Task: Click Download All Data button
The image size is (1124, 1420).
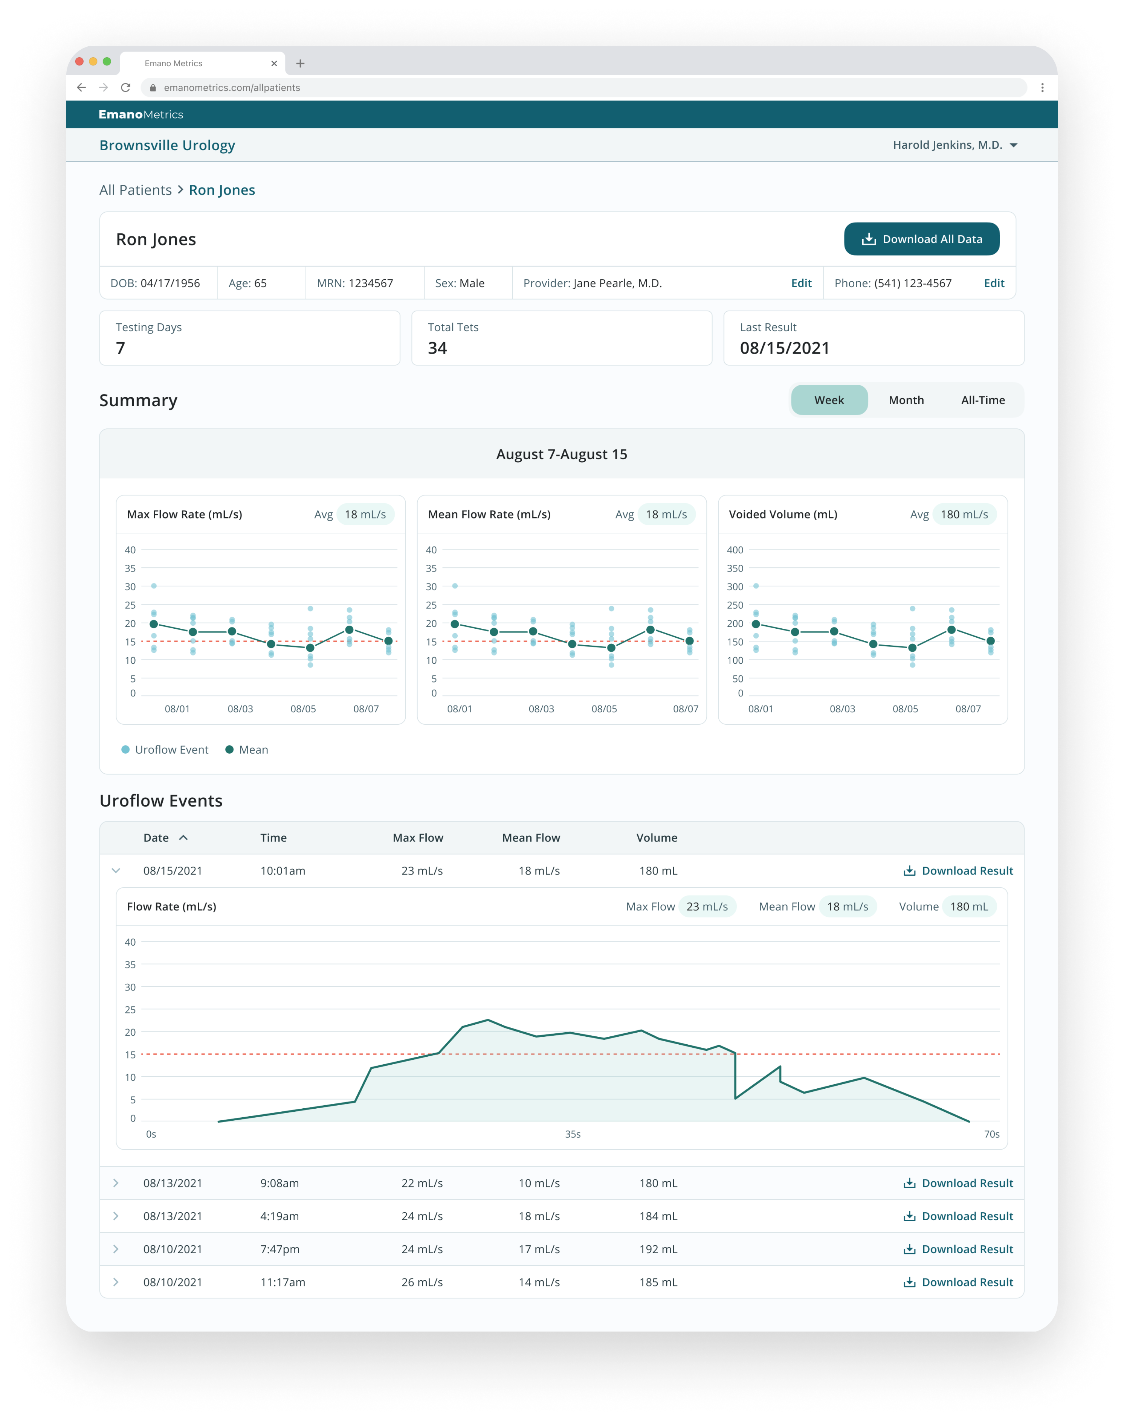Action: point(921,239)
